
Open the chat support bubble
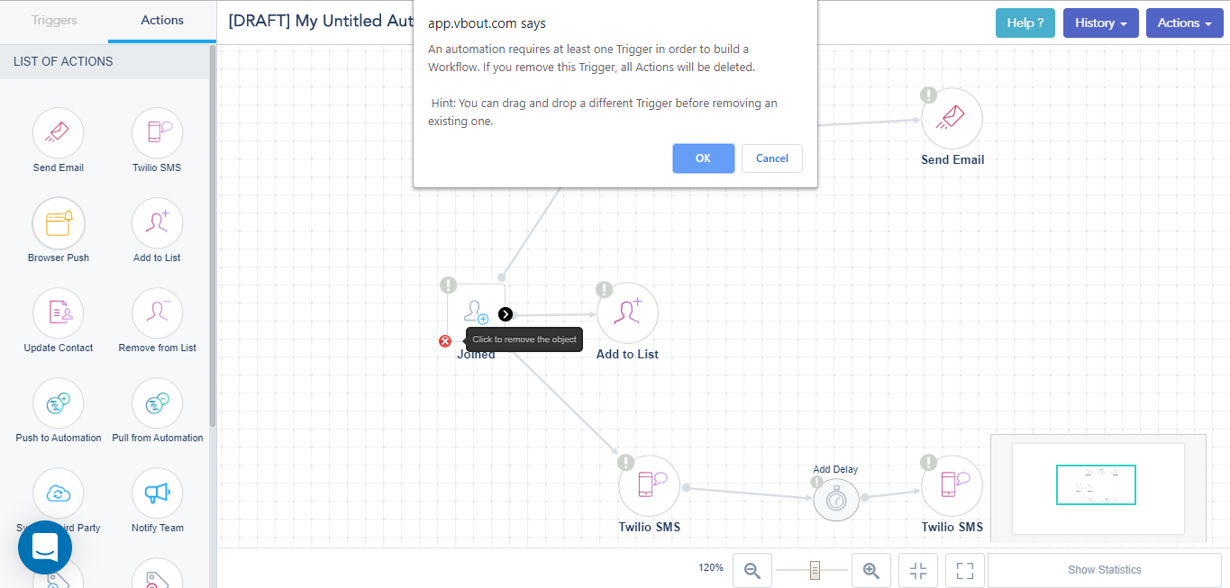45,547
